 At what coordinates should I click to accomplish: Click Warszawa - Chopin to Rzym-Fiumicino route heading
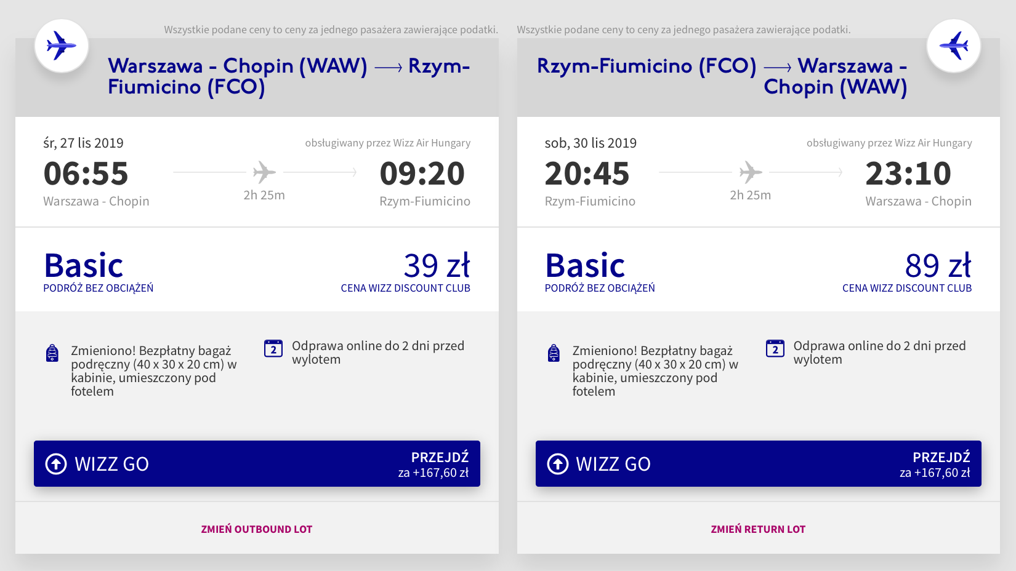coord(289,76)
